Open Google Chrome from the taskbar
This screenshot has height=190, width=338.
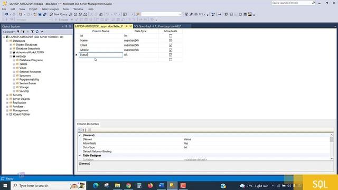tap(128, 185)
